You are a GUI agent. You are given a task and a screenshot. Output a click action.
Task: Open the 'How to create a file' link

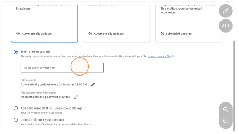coord(159,56)
